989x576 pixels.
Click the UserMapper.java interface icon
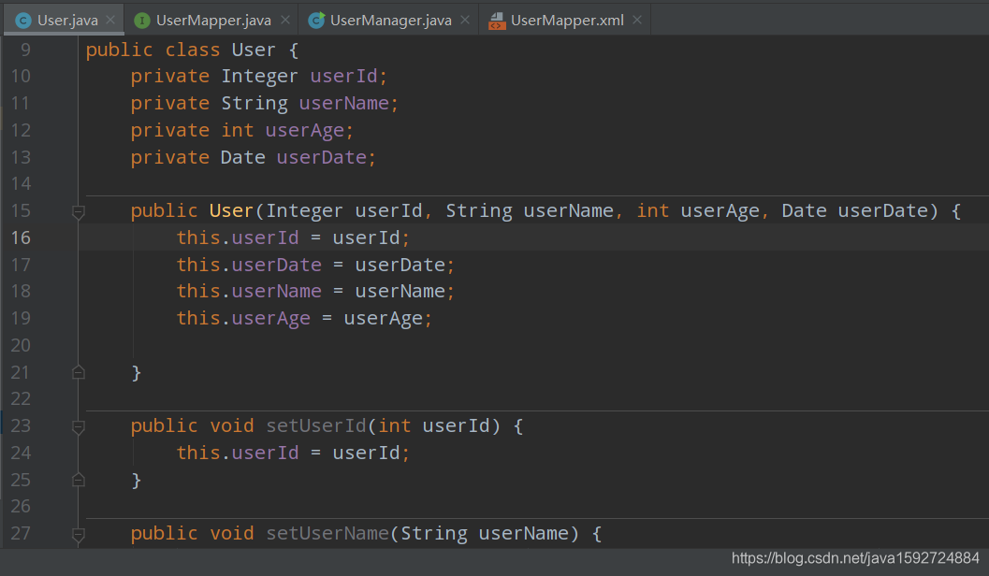(x=142, y=21)
